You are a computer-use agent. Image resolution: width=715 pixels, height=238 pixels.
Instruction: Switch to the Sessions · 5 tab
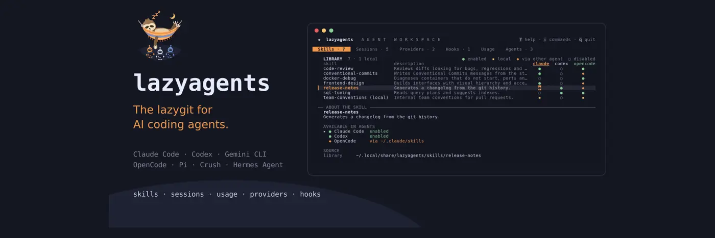click(x=372, y=49)
